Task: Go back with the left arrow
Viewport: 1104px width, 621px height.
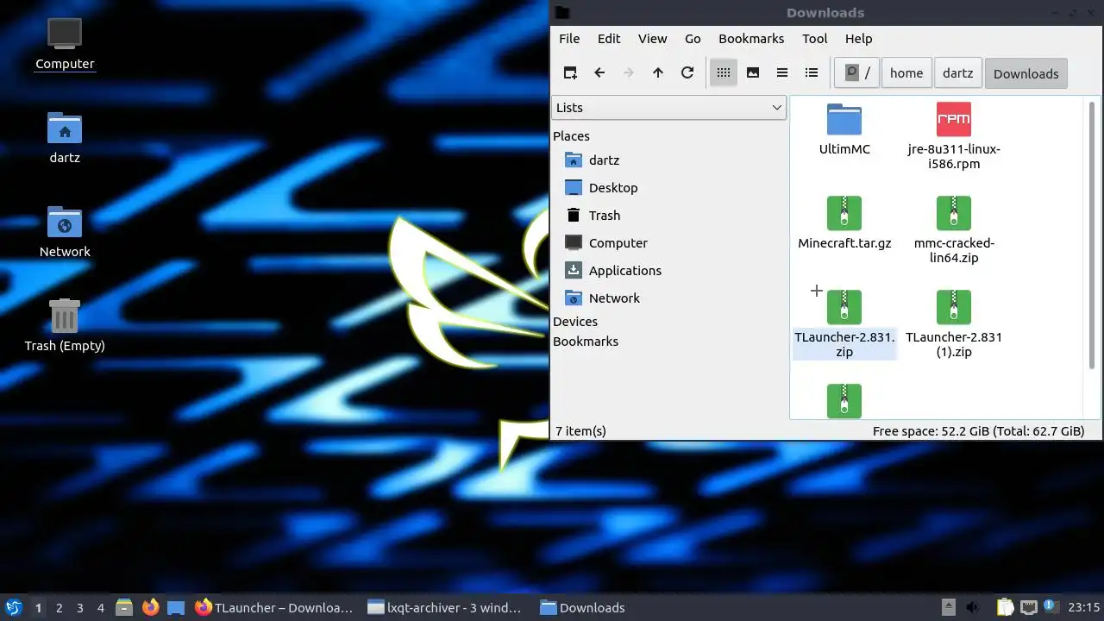Action: click(x=599, y=73)
